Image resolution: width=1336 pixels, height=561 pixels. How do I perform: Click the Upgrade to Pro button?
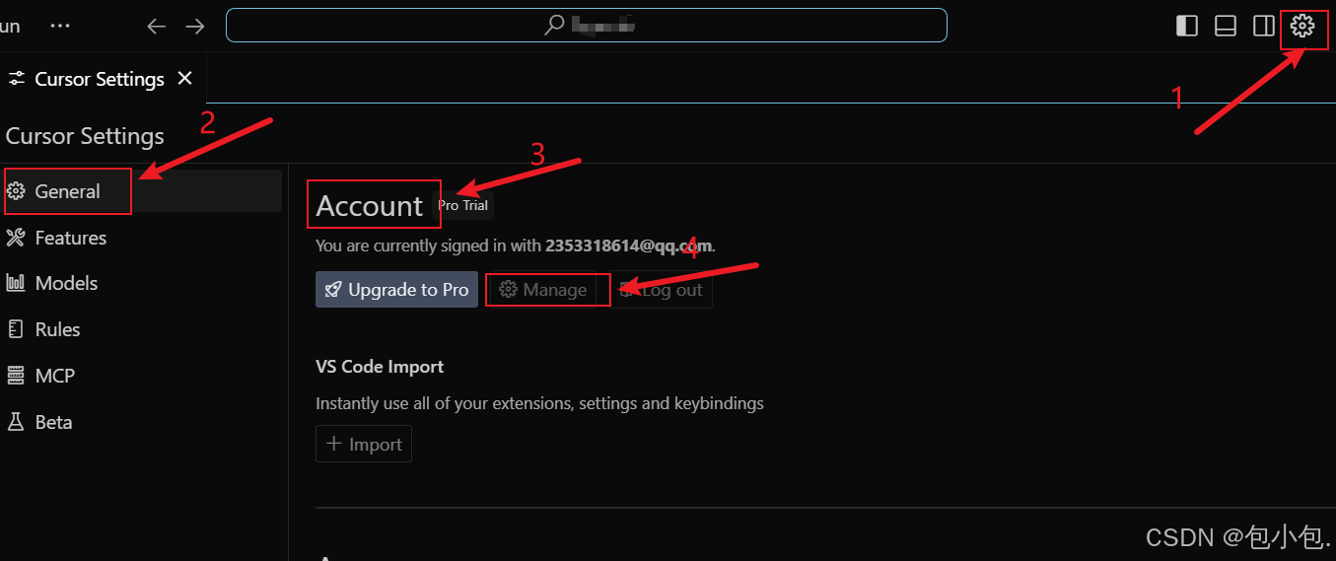click(x=396, y=290)
